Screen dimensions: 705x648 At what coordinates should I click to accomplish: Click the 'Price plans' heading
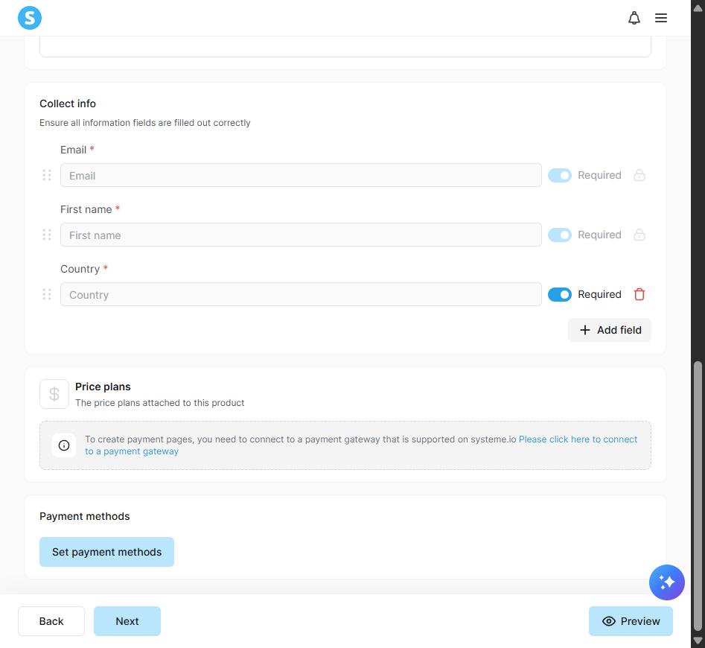coord(103,387)
